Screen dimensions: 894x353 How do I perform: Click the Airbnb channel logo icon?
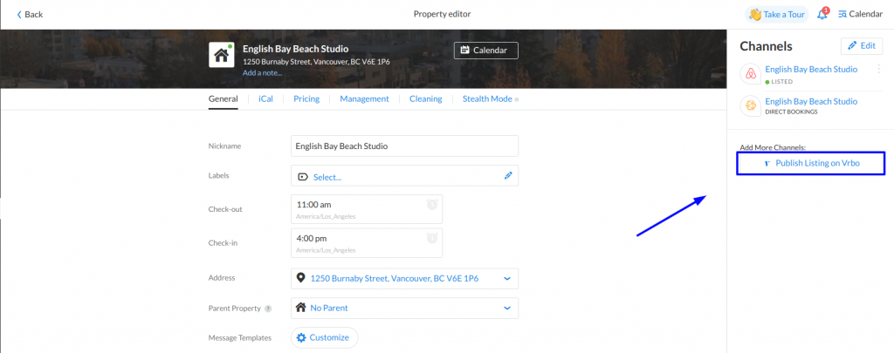750,74
